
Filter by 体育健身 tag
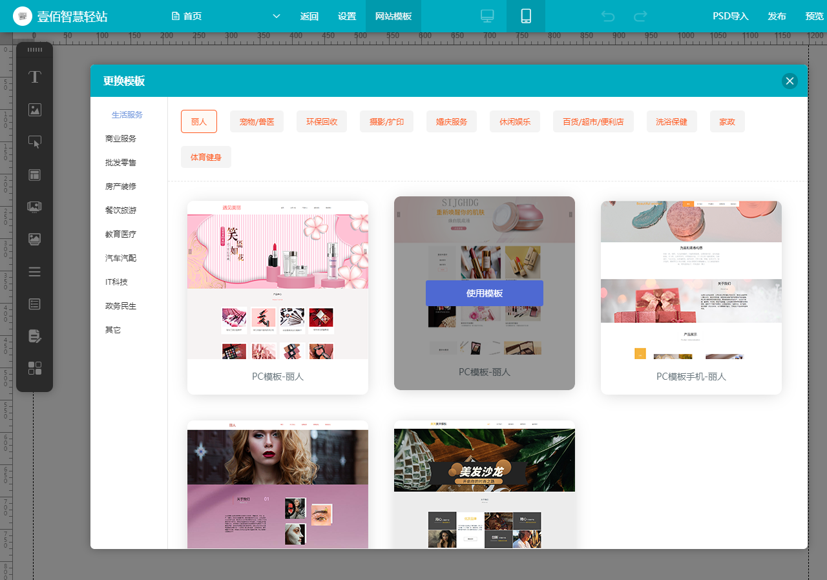[205, 157]
